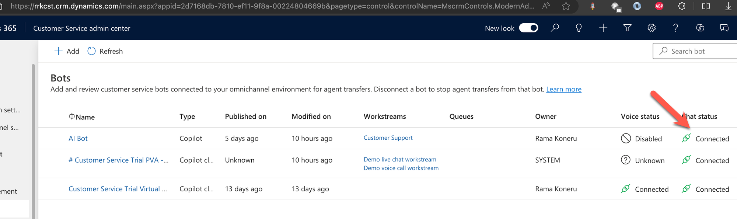This screenshot has width=737, height=219.
Task: Sort by the Modified on column header
Action: [x=311, y=117]
